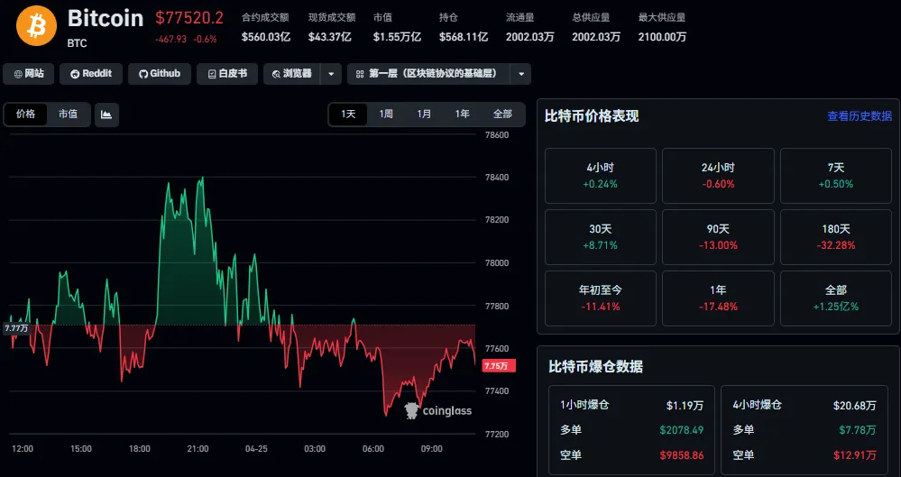Image resolution: width=901 pixels, height=477 pixels.
Task: Select the 1周 time range
Action: click(386, 115)
